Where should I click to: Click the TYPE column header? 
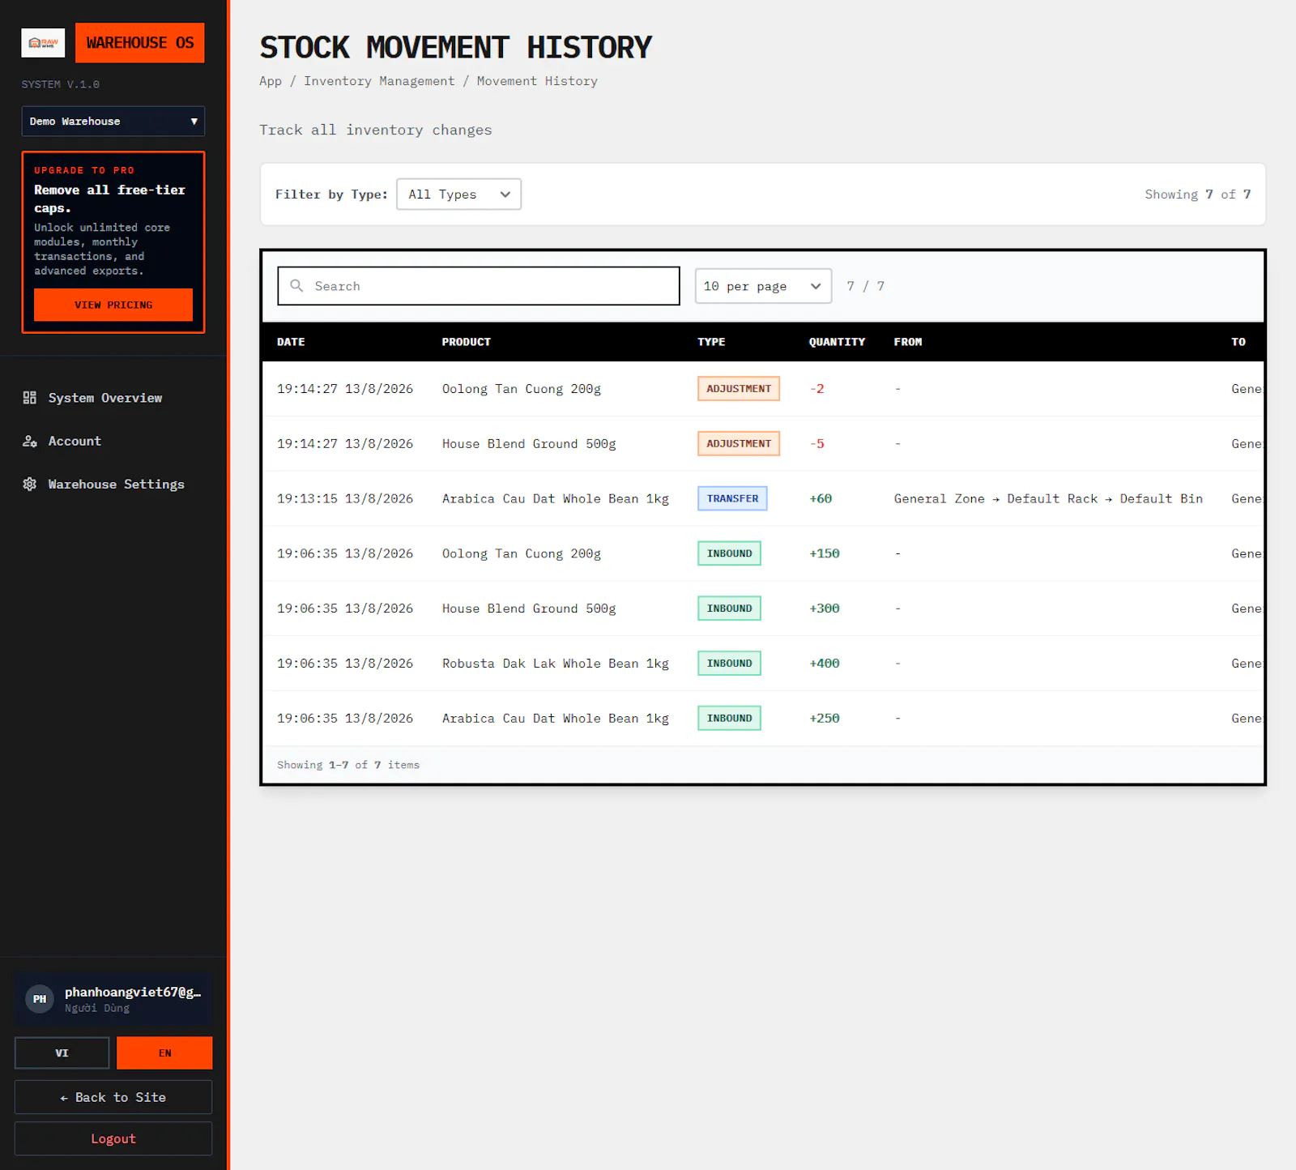point(711,342)
